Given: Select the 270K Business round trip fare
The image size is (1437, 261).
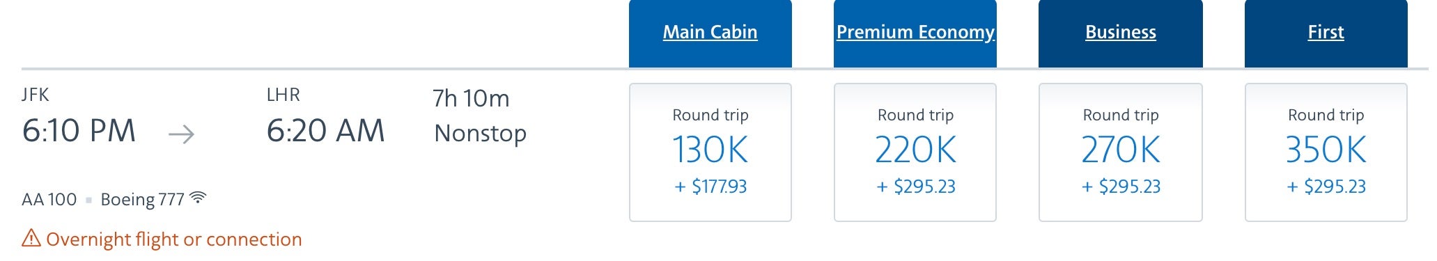Looking at the screenshot, I should pos(1121,152).
